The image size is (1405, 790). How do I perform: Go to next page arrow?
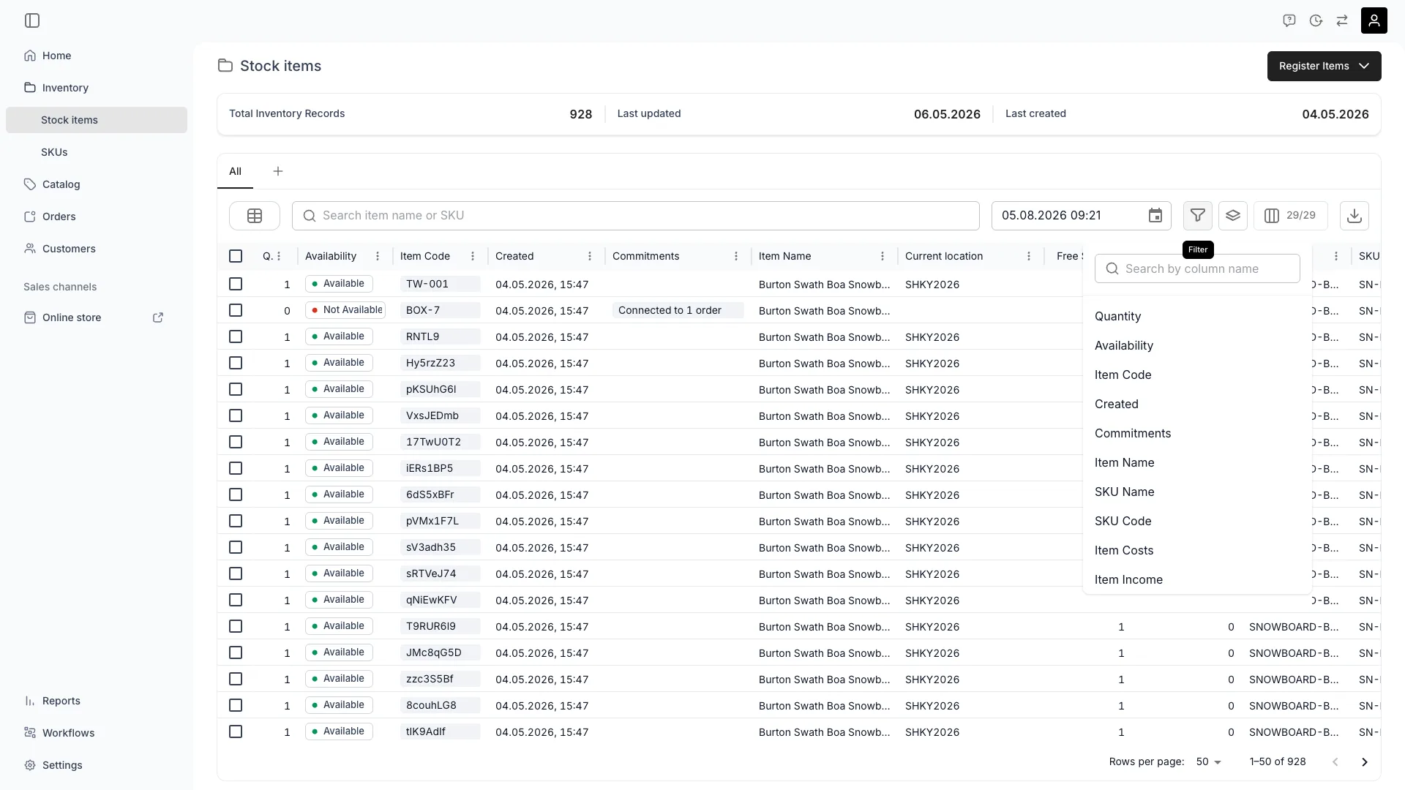1364,762
